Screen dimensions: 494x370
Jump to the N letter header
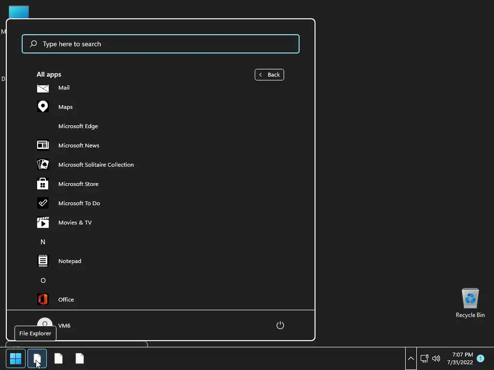pos(43,242)
